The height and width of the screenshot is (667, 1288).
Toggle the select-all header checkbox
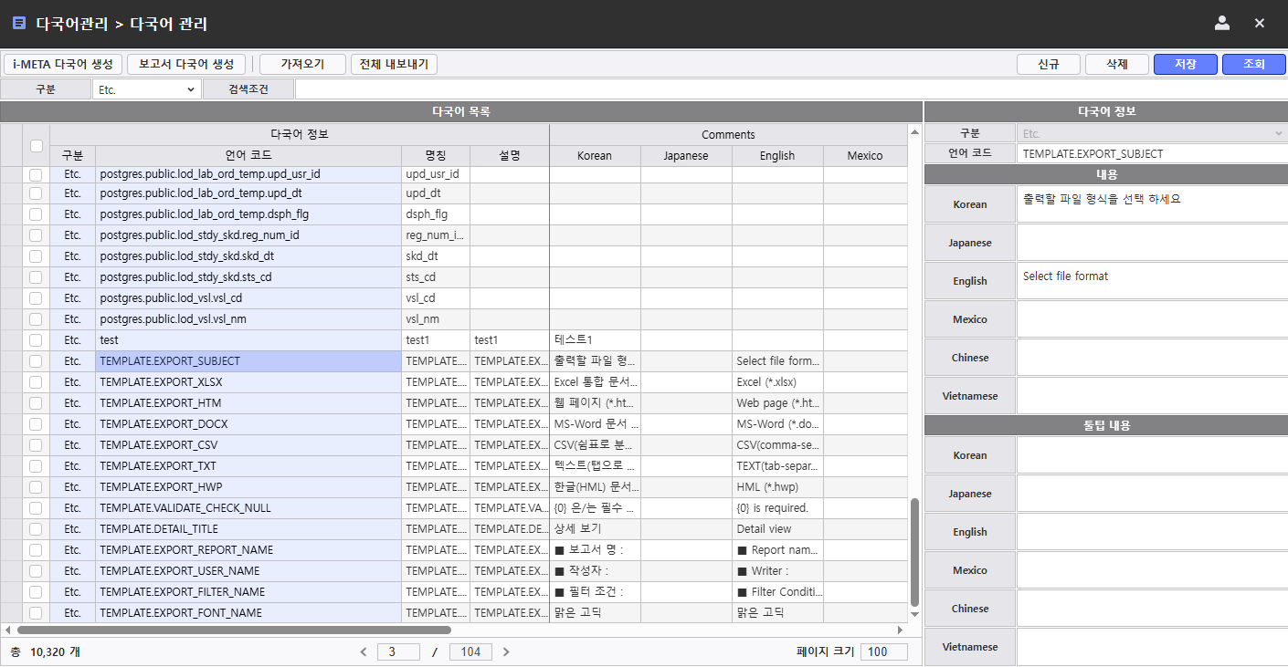pos(37,145)
